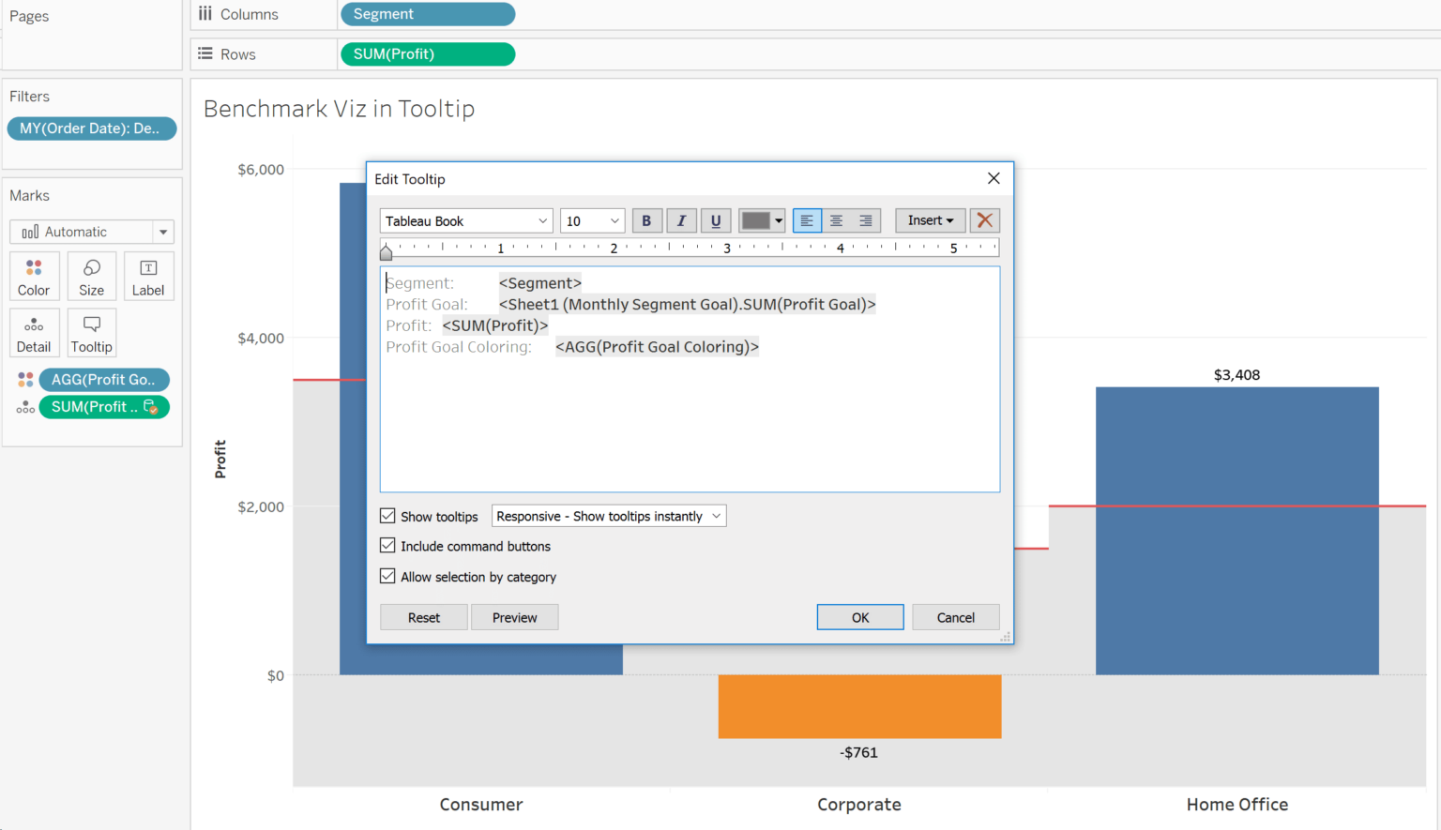Select the Detail marks button
Image resolution: width=1441 pixels, height=830 pixels.
click(34, 332)
